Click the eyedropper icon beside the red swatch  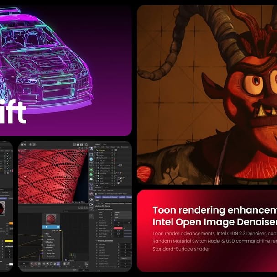pos(125,228)
